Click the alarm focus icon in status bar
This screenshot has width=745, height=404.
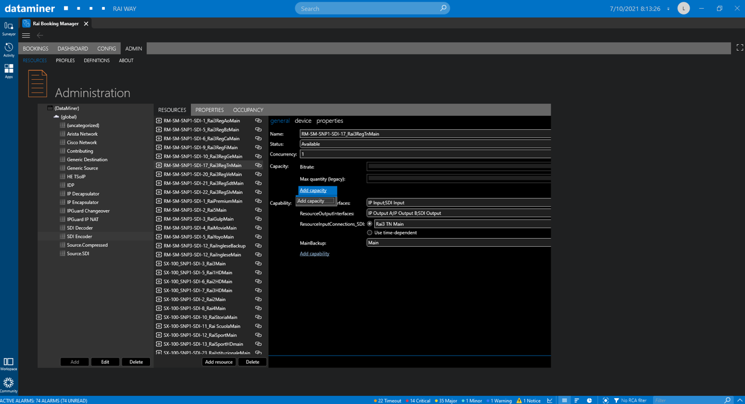[x=606, y=401]
